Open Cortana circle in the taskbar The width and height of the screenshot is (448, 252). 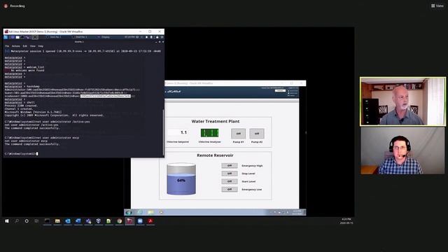[x=27, y=221]
